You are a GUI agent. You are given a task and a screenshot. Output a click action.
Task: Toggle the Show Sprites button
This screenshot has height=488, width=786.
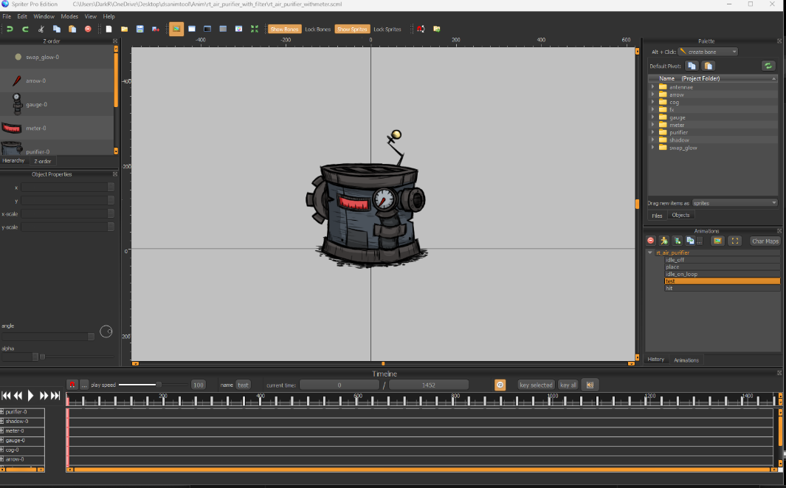coord(352,30)
